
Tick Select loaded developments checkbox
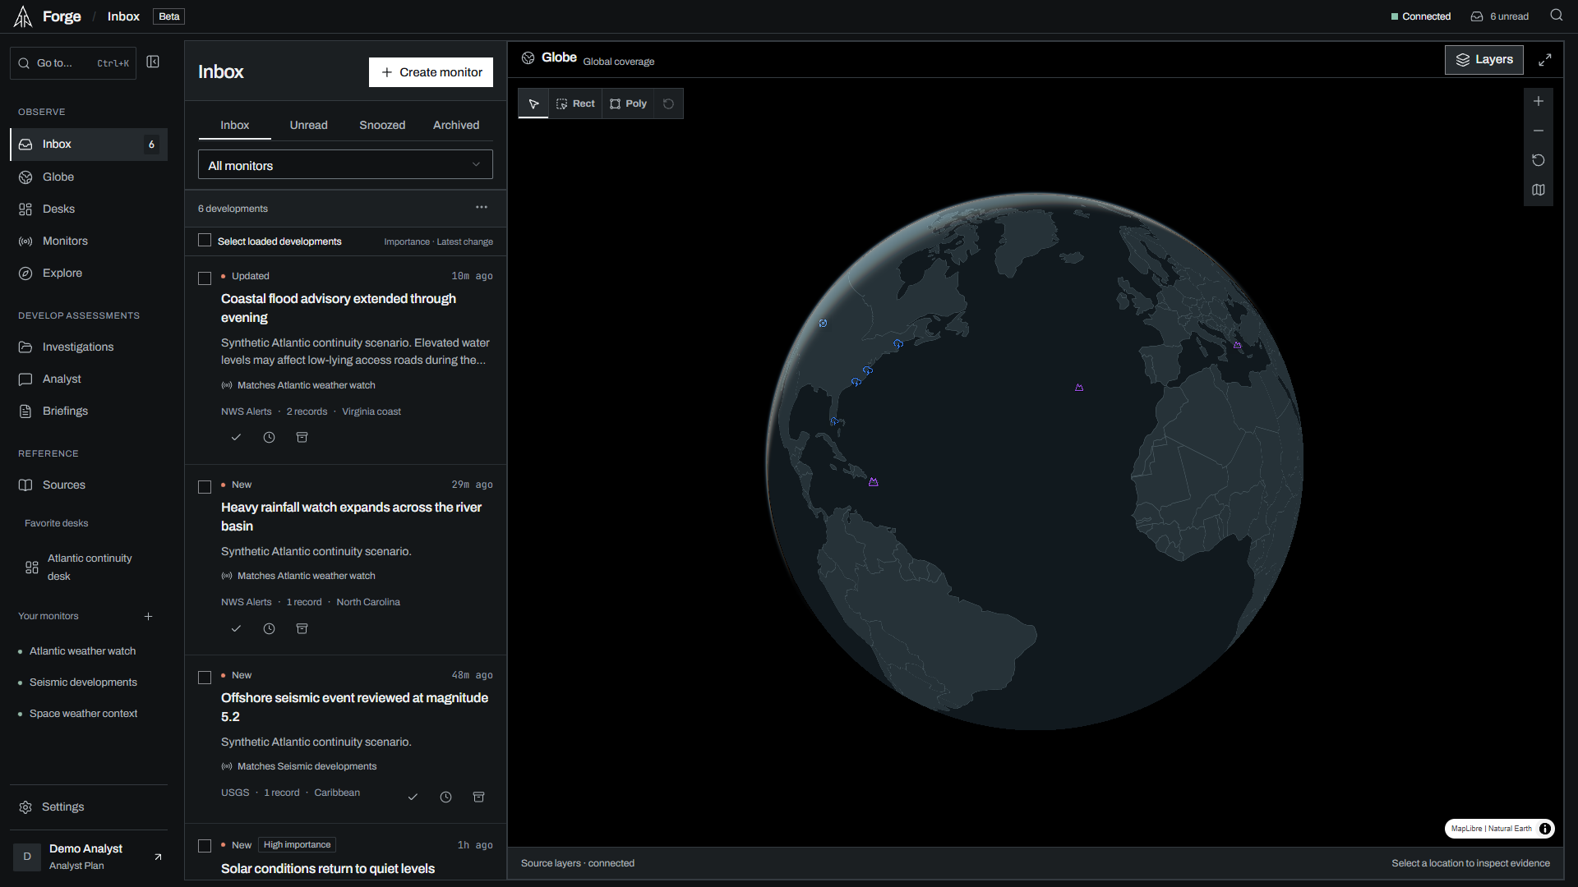coord(205,241)
